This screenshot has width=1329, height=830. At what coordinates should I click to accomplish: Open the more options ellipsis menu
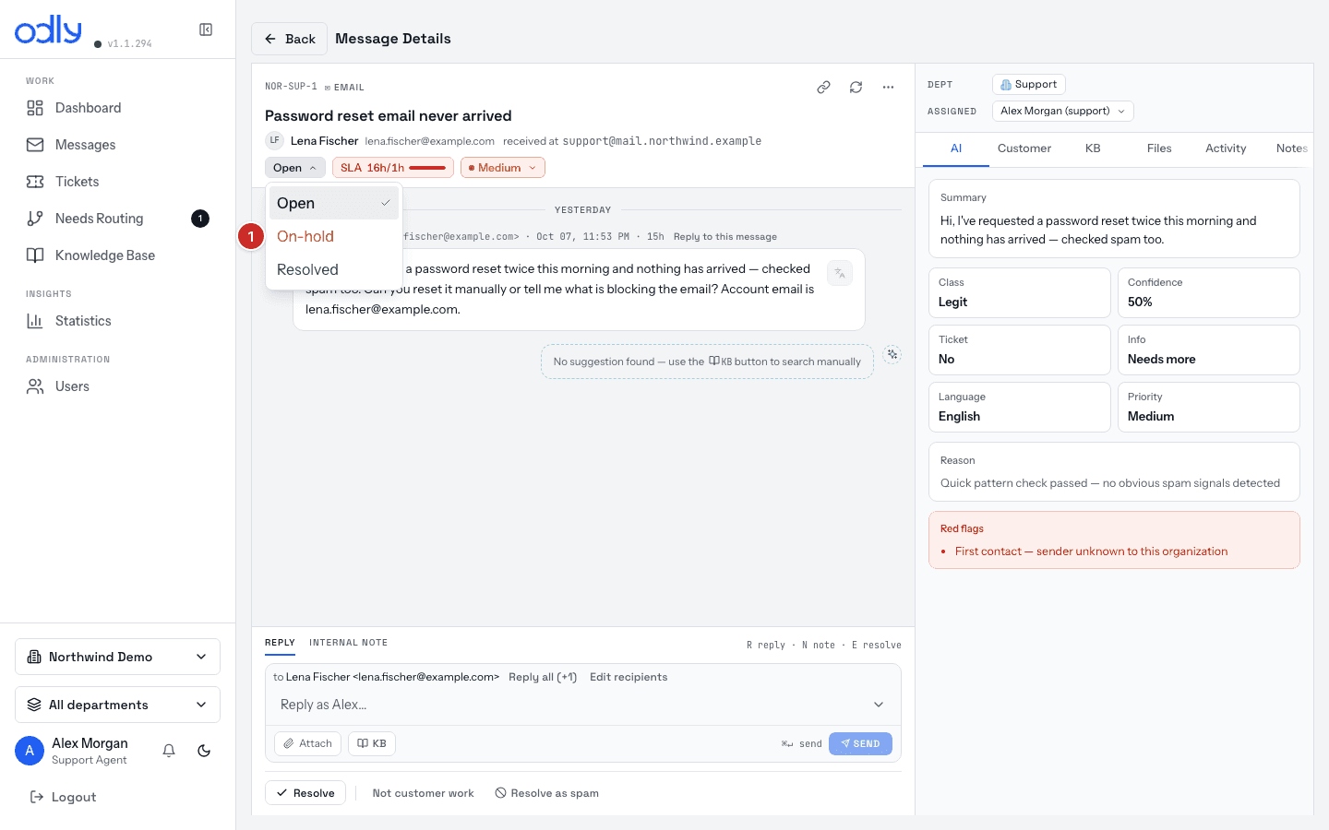pyautogui.click(x=888, y=88)
